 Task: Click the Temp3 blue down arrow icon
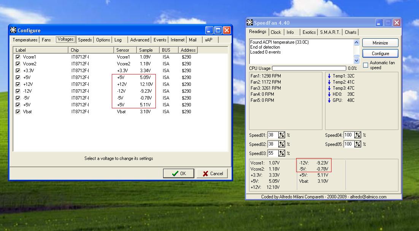point(329,88)
